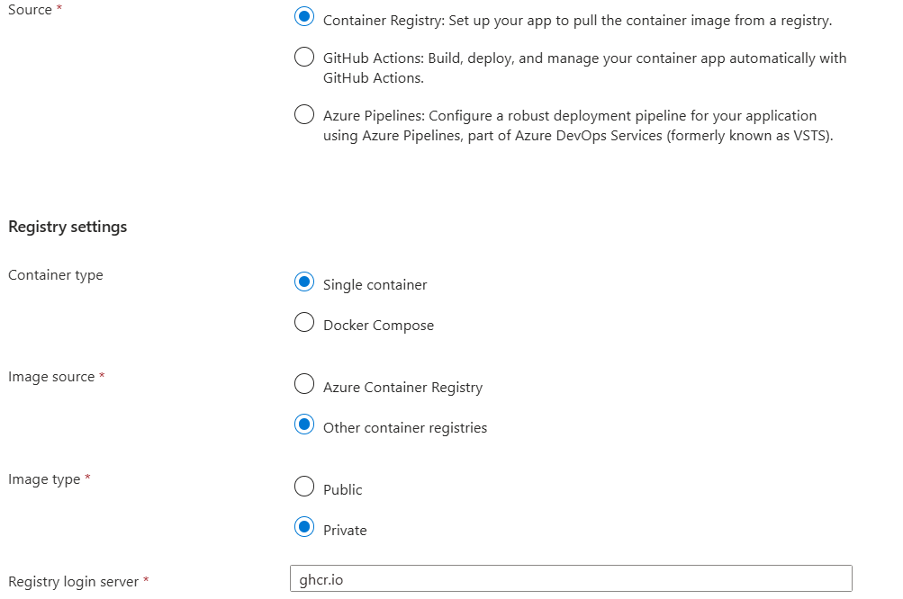Select Other container registries image source

point(304,424)
